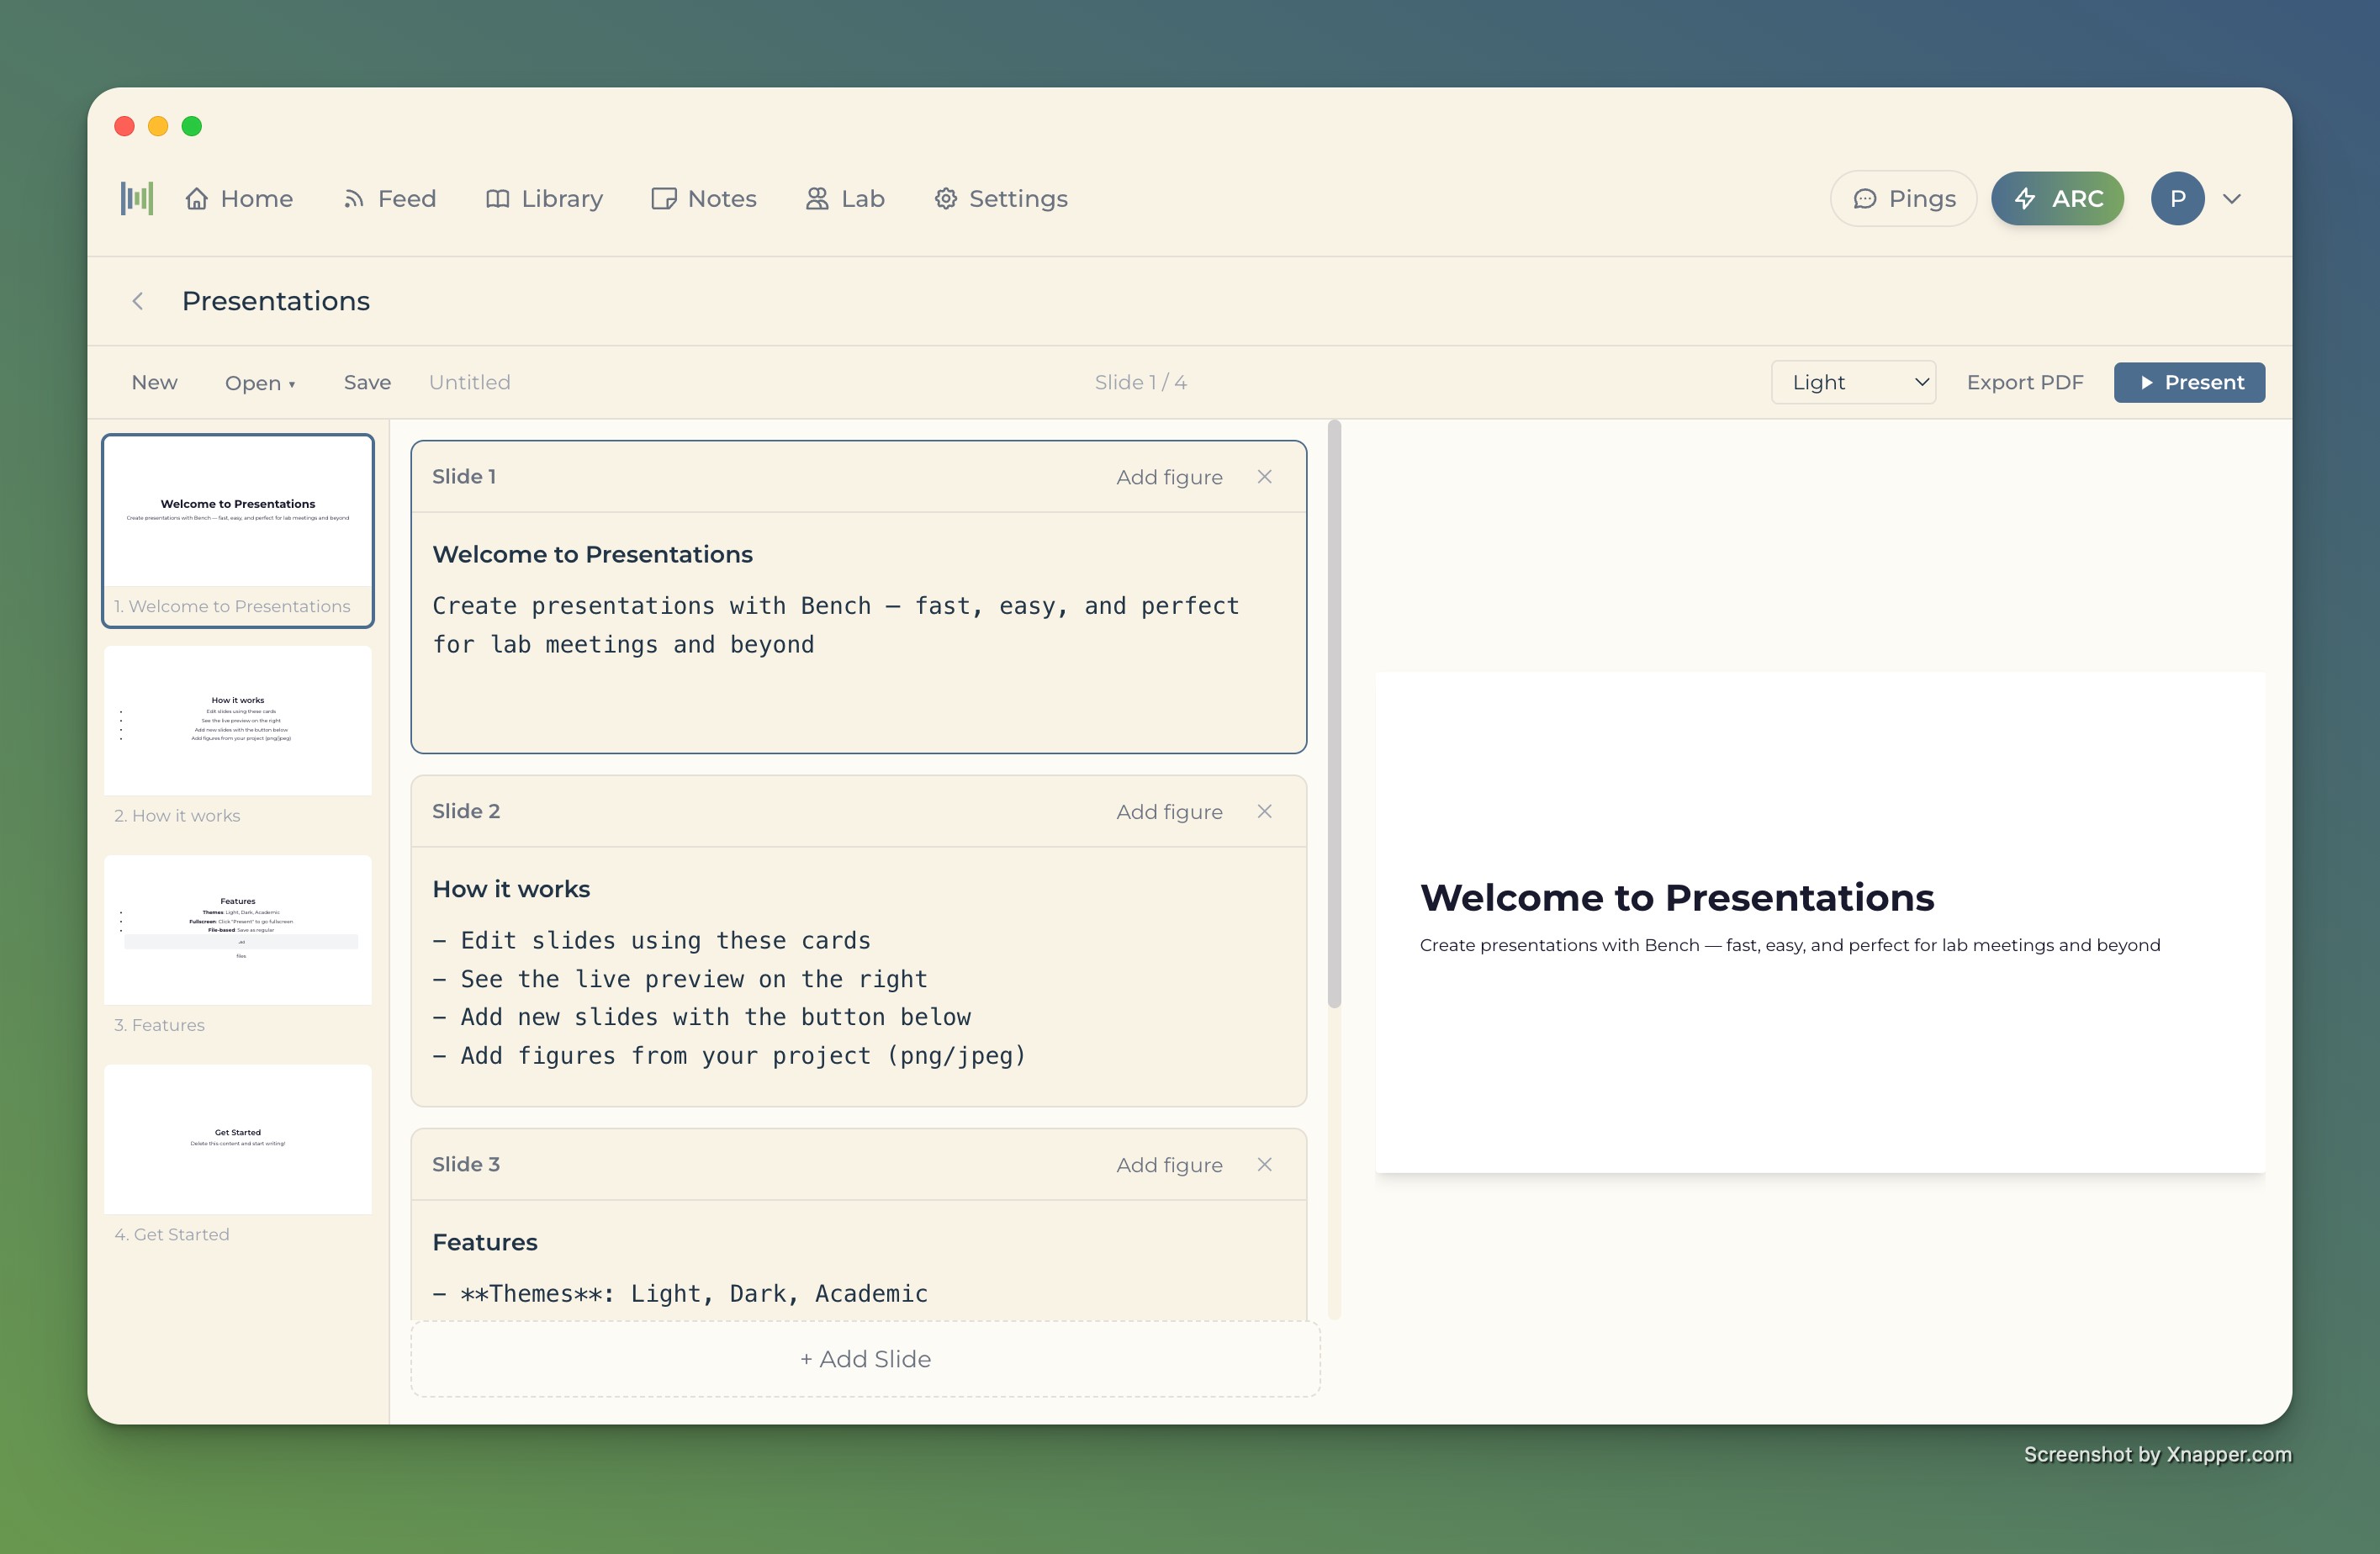
Task: Open the Feed page
Action: click(x=389, y=198)
